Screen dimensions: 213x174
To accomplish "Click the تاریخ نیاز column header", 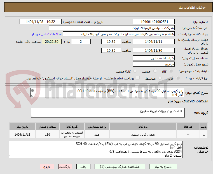I will (x=22, y=127).
